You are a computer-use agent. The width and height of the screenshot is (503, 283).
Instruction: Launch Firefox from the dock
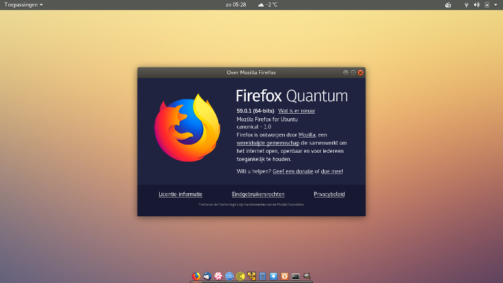[196, 276]
